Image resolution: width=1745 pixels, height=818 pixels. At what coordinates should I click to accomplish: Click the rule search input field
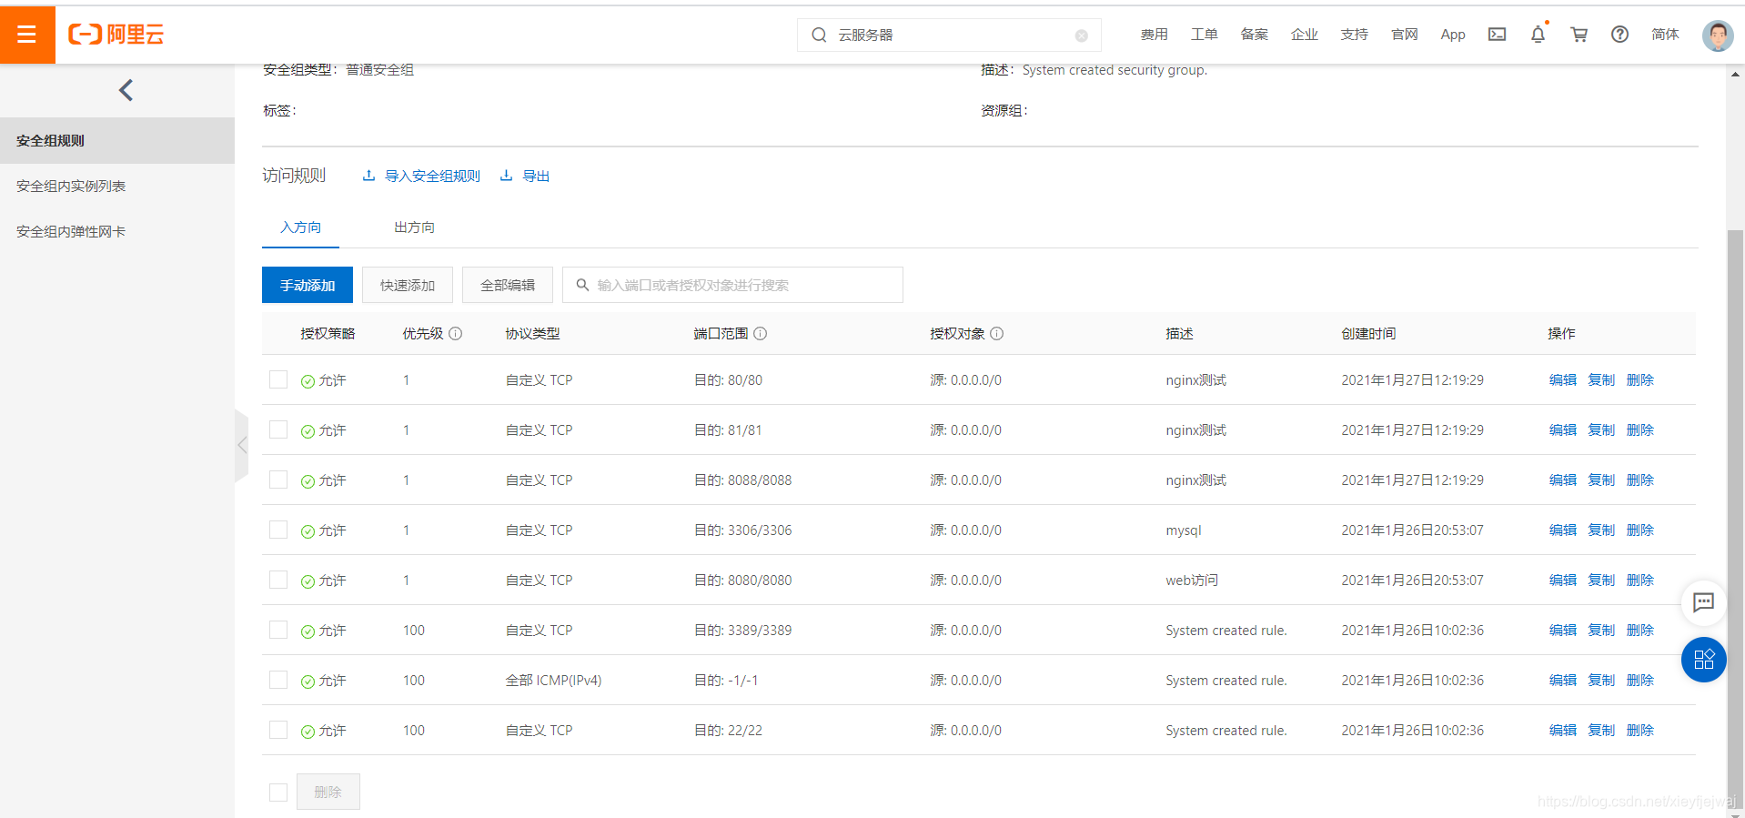pyautogui.click(x=732, y=285)
